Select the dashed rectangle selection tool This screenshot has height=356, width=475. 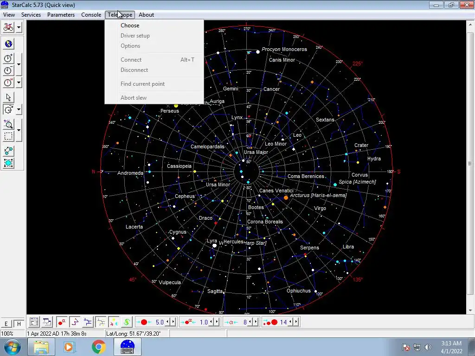pyautogui.click(x=8, y=136)
